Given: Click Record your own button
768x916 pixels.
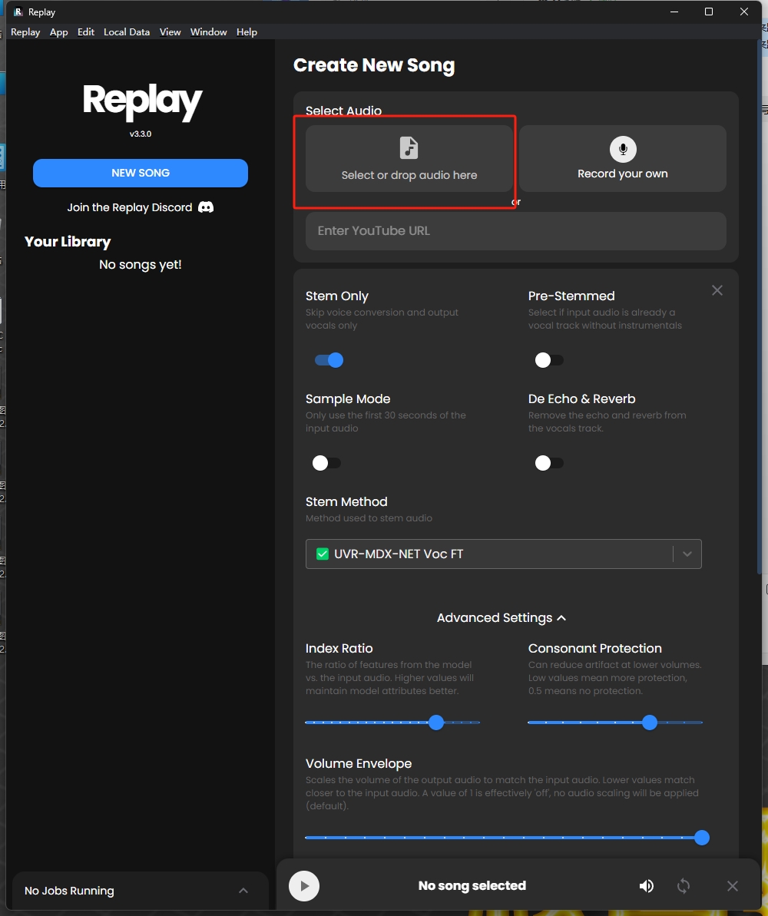Looking at the screenshot, I should pos(623,158).
